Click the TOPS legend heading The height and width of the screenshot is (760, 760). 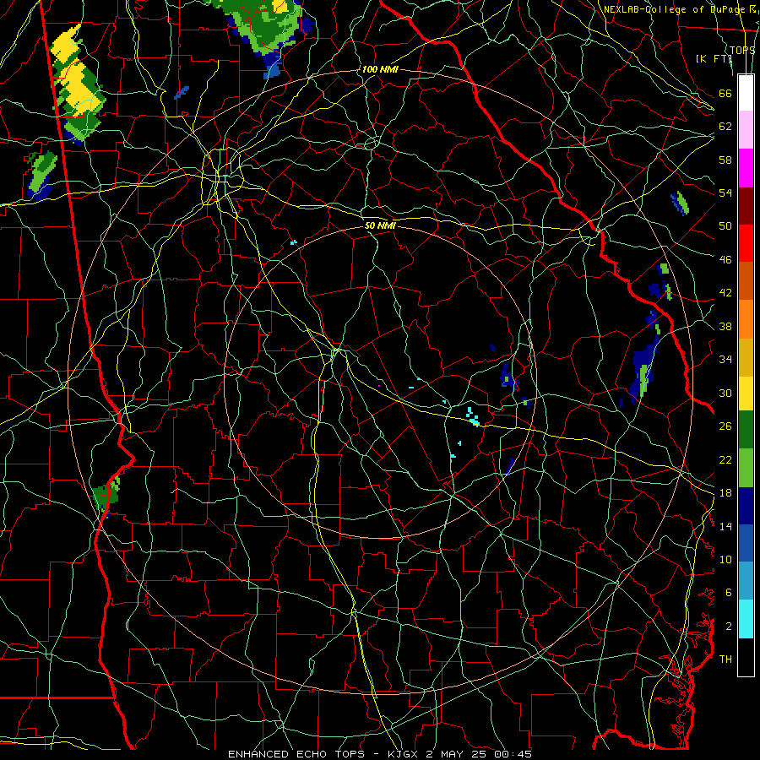point(742,50)
